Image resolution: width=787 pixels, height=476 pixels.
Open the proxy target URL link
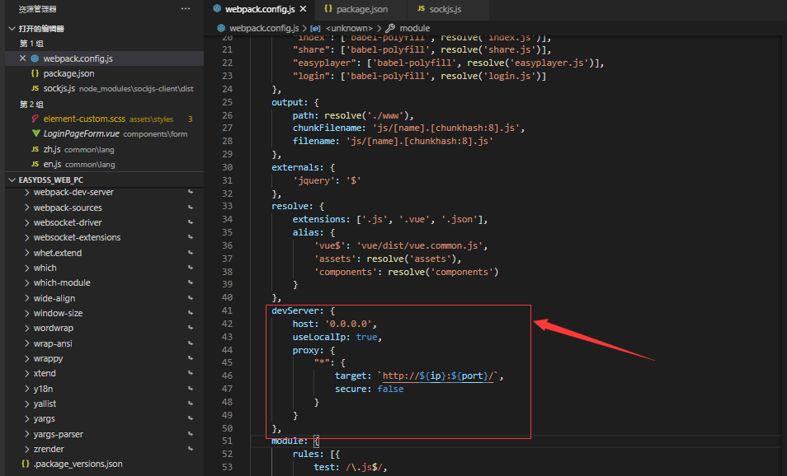point(439,376)
